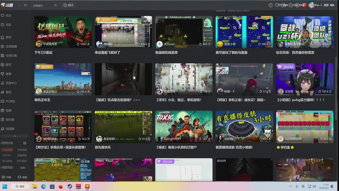Open 页游中心 in the sidebar
The height and width of the screenshot is (191, 339).
pyautogui.click(x=9, y=83)
